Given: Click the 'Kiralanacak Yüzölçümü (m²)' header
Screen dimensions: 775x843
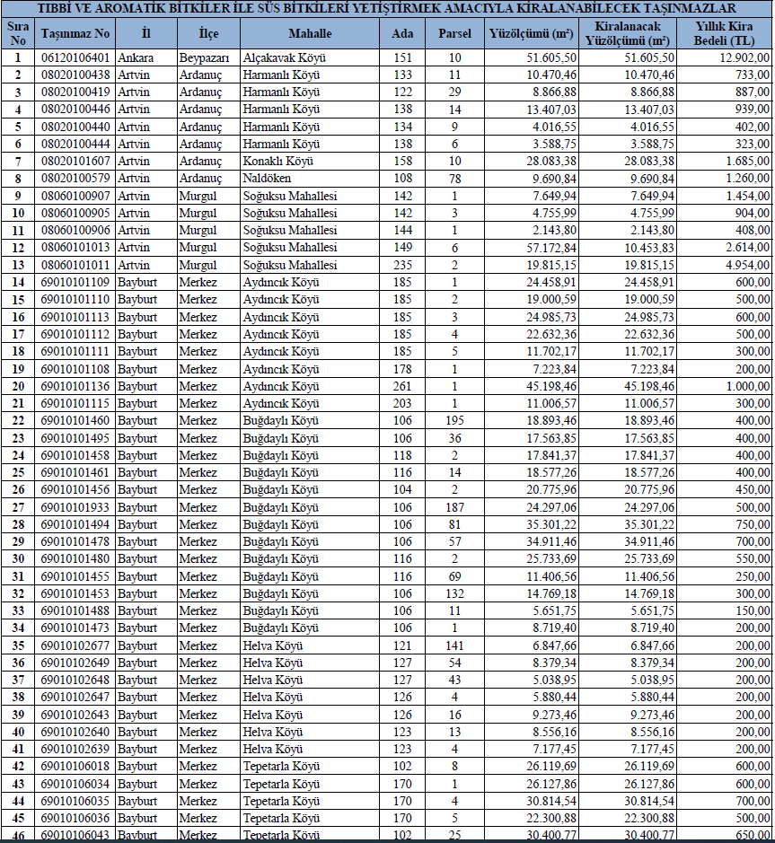Looking at the screenshot, I should [628, 33].
